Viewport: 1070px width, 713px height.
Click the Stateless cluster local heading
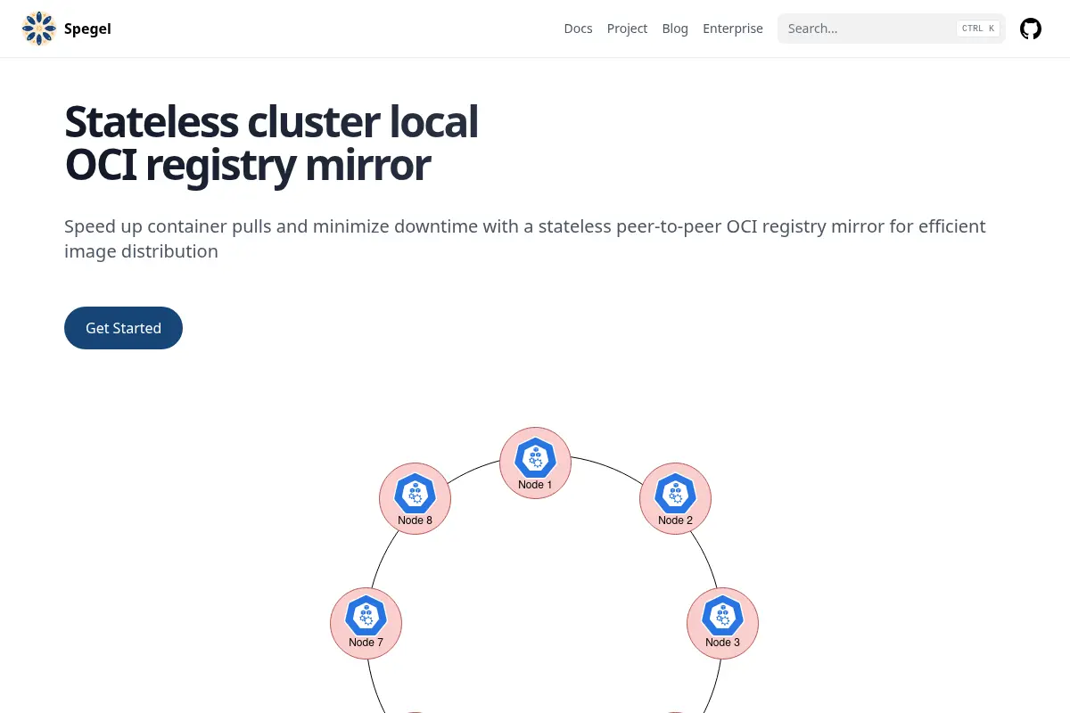[x=271, y=122]
